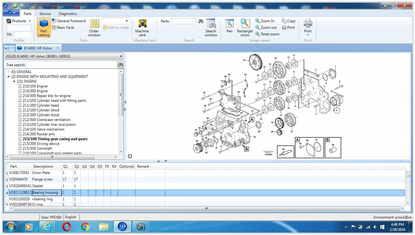Screen dimensions: 415x235
Task: Open the Windows Start menu
Action: [x=11, y=227]
